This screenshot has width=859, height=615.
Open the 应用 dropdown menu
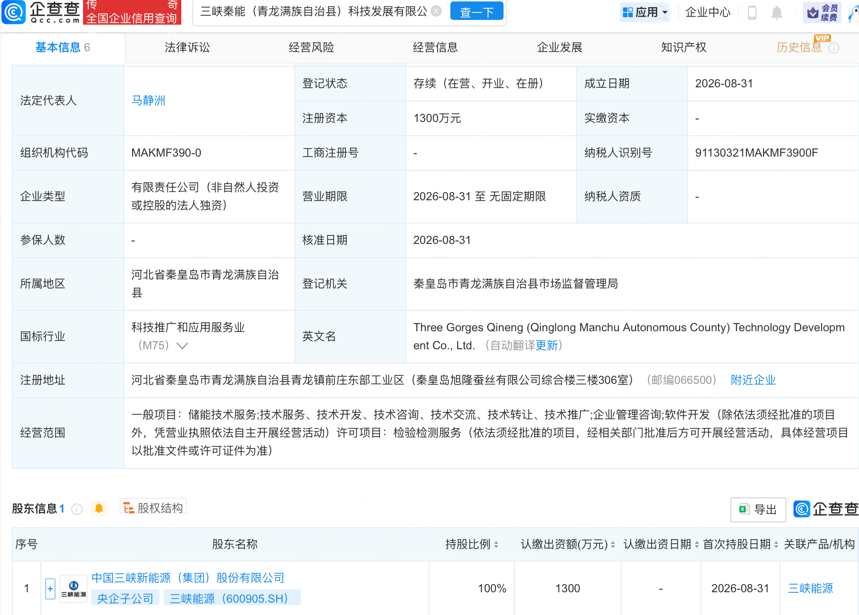pyautogui.click(x=644, y=12)
